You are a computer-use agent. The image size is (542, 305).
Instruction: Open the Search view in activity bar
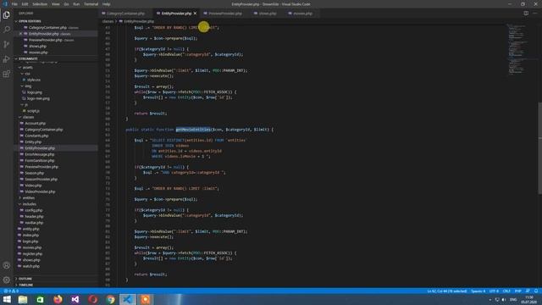(7, 30)
